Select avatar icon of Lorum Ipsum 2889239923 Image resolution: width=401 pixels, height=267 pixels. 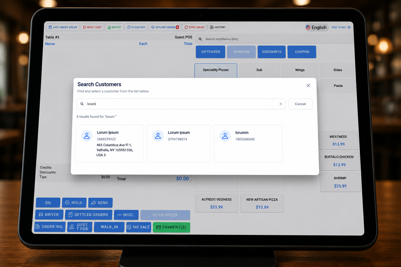point(87,136)
